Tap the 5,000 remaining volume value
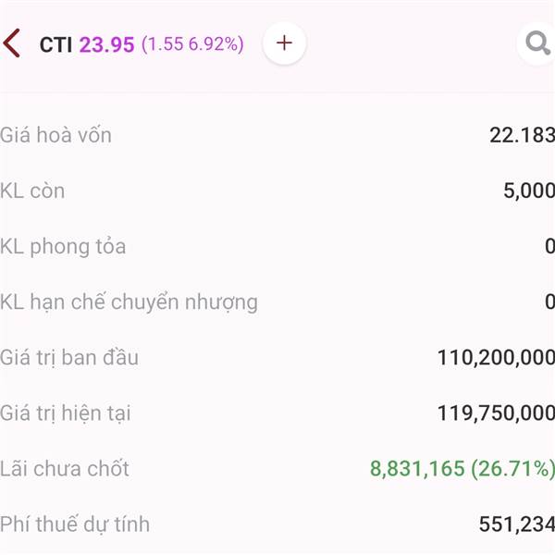 pos(529,191)
